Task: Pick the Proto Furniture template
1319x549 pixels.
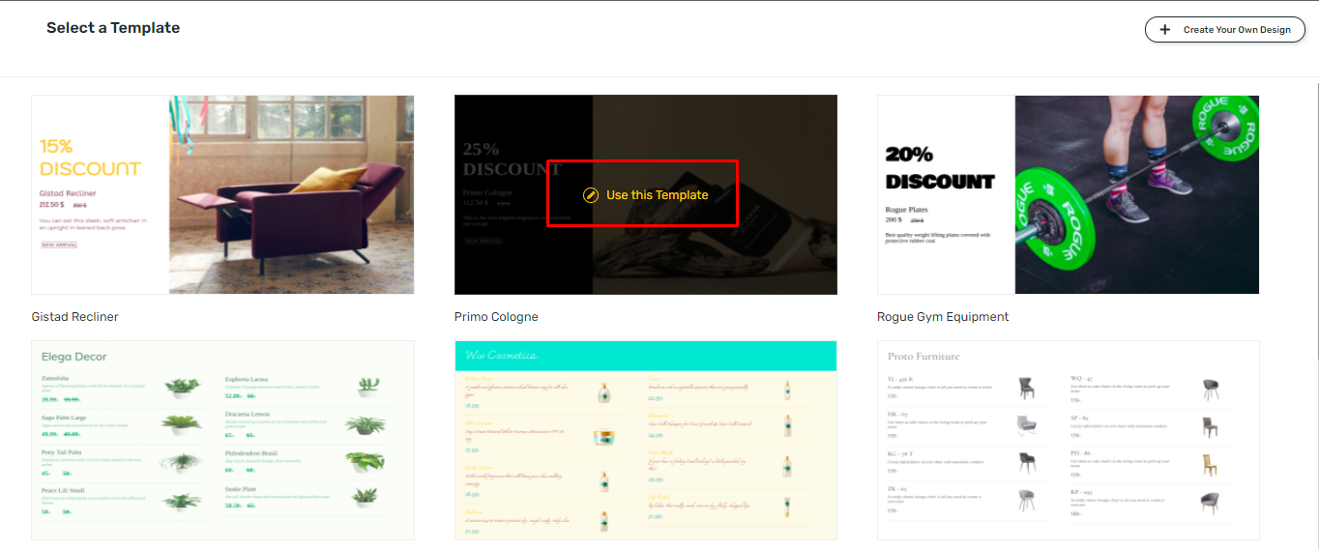Action: [x=1068, y=440]
